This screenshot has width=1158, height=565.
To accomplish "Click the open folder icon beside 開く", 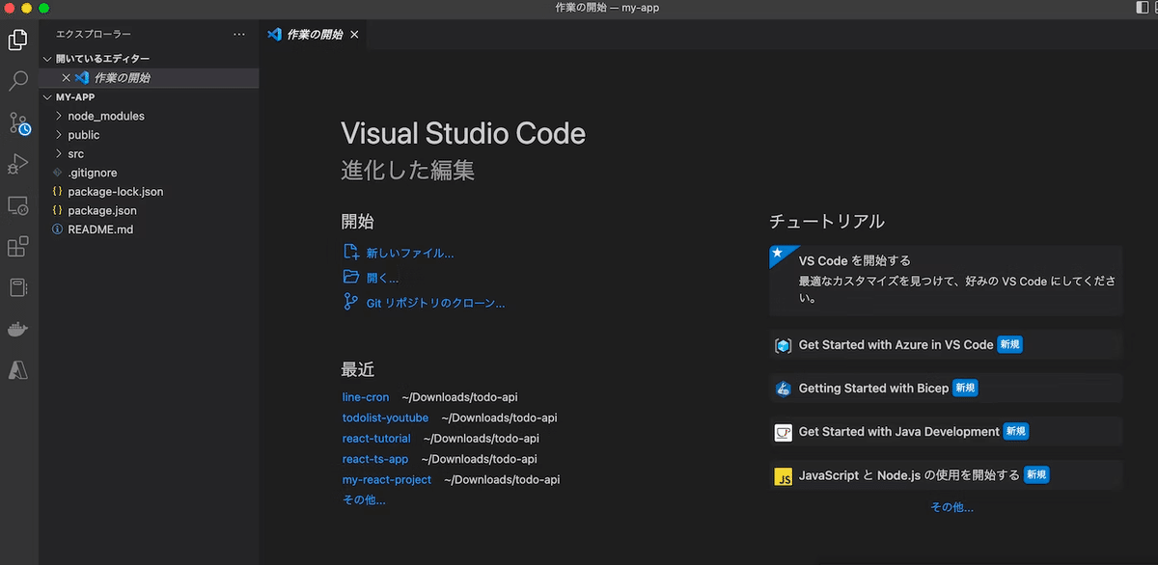I will coord(351,277).
